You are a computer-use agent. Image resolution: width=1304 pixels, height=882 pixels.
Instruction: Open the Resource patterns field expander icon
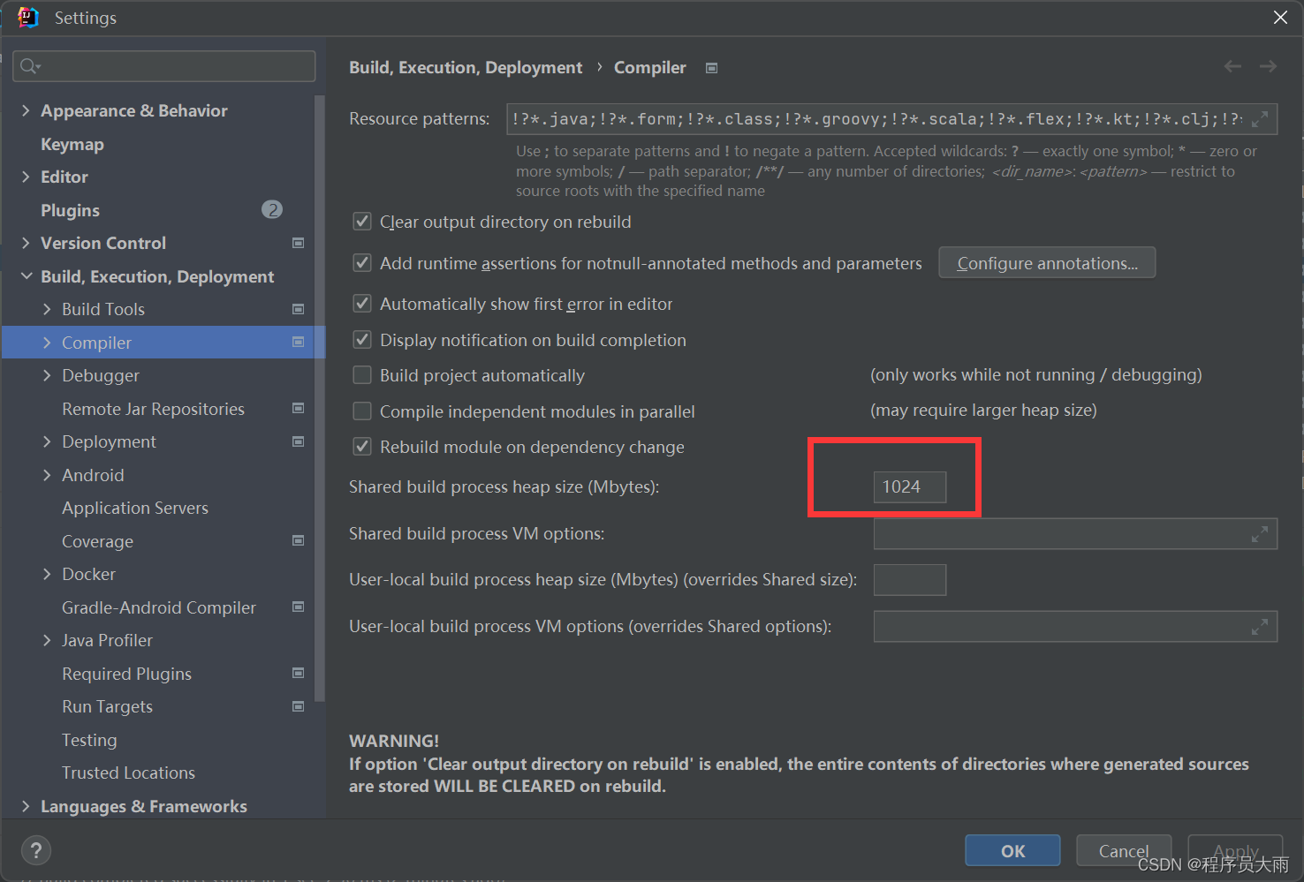[1262, 118]
